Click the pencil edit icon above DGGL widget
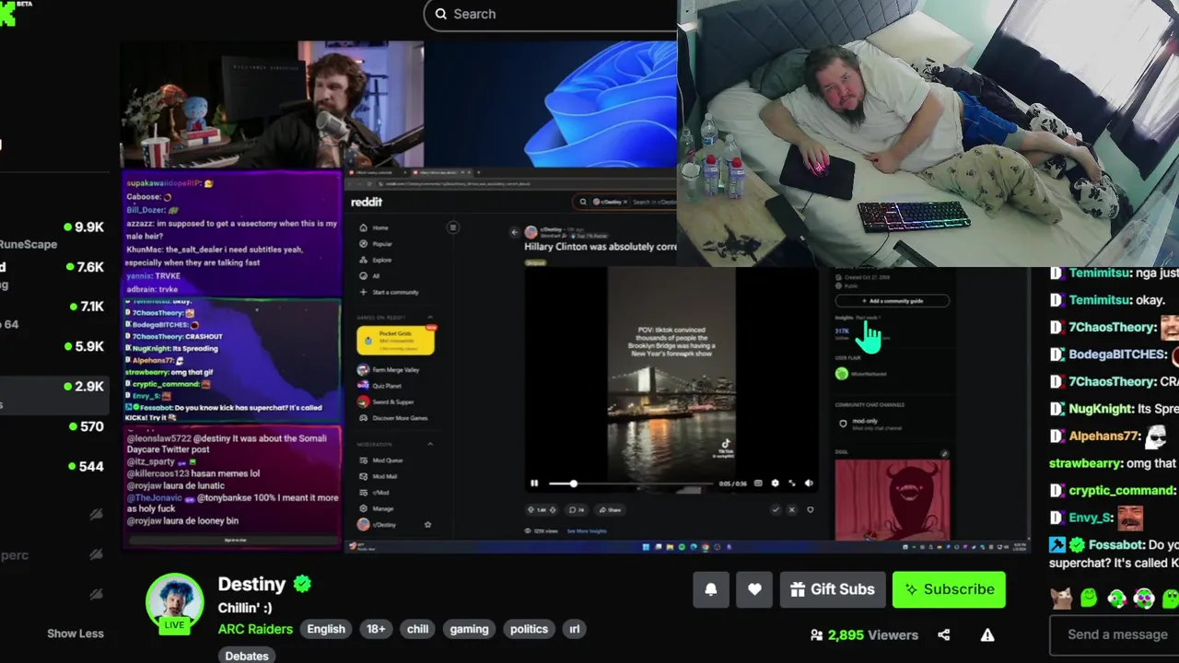1179x663 pixels. click(944, 454)
